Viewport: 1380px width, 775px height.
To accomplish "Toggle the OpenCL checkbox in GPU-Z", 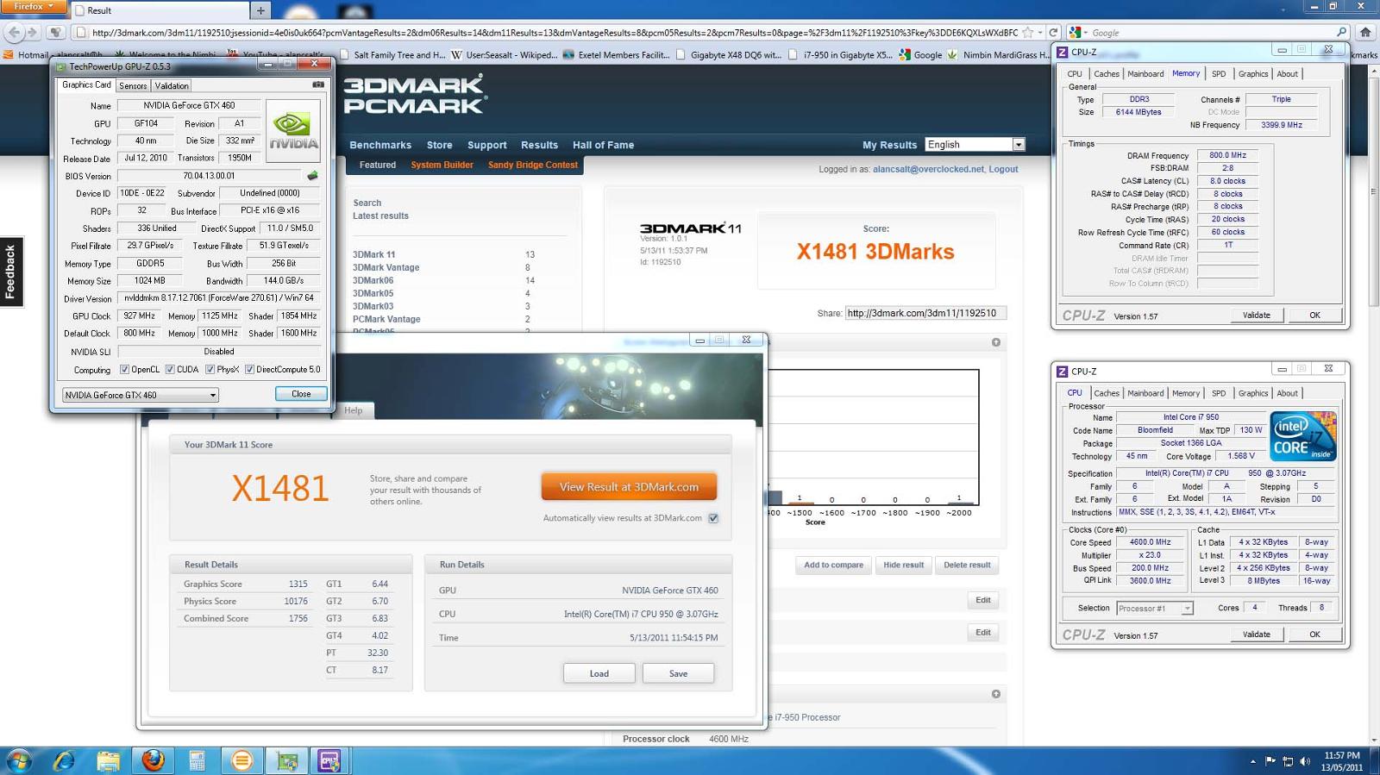I will [x=124, y=370].
